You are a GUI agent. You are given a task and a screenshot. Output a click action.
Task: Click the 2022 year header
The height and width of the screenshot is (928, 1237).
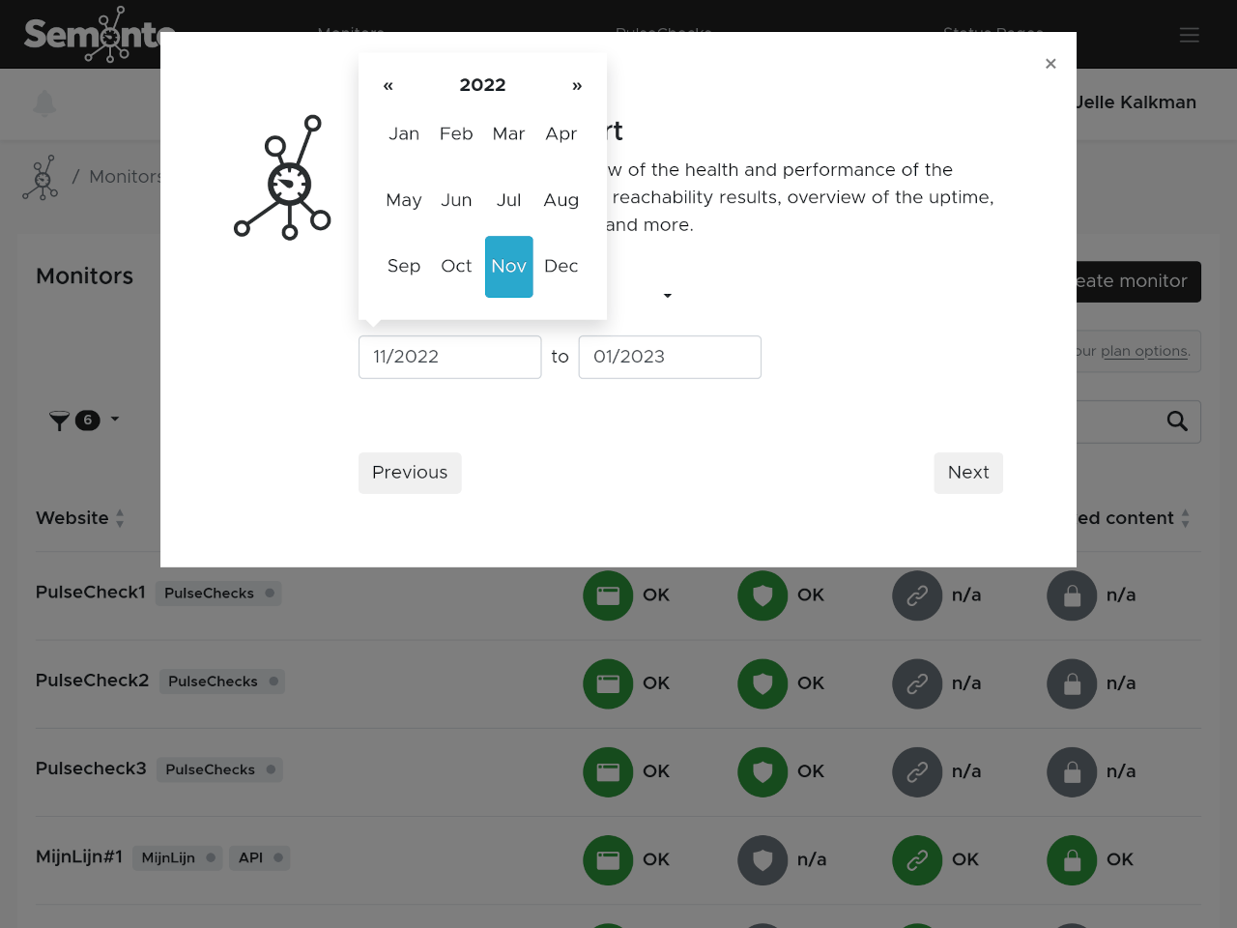point(482,85)
